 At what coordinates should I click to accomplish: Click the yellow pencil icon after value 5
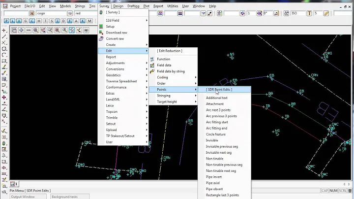326,13
